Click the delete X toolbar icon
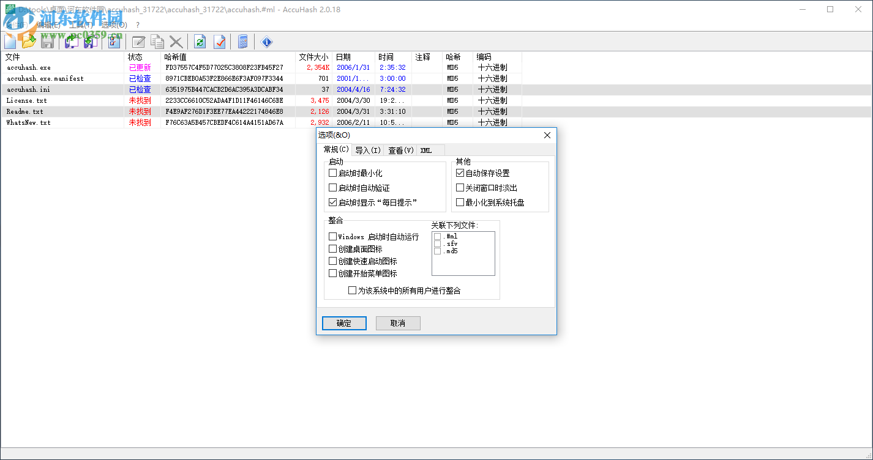The image size is (873, 460). 176,42
